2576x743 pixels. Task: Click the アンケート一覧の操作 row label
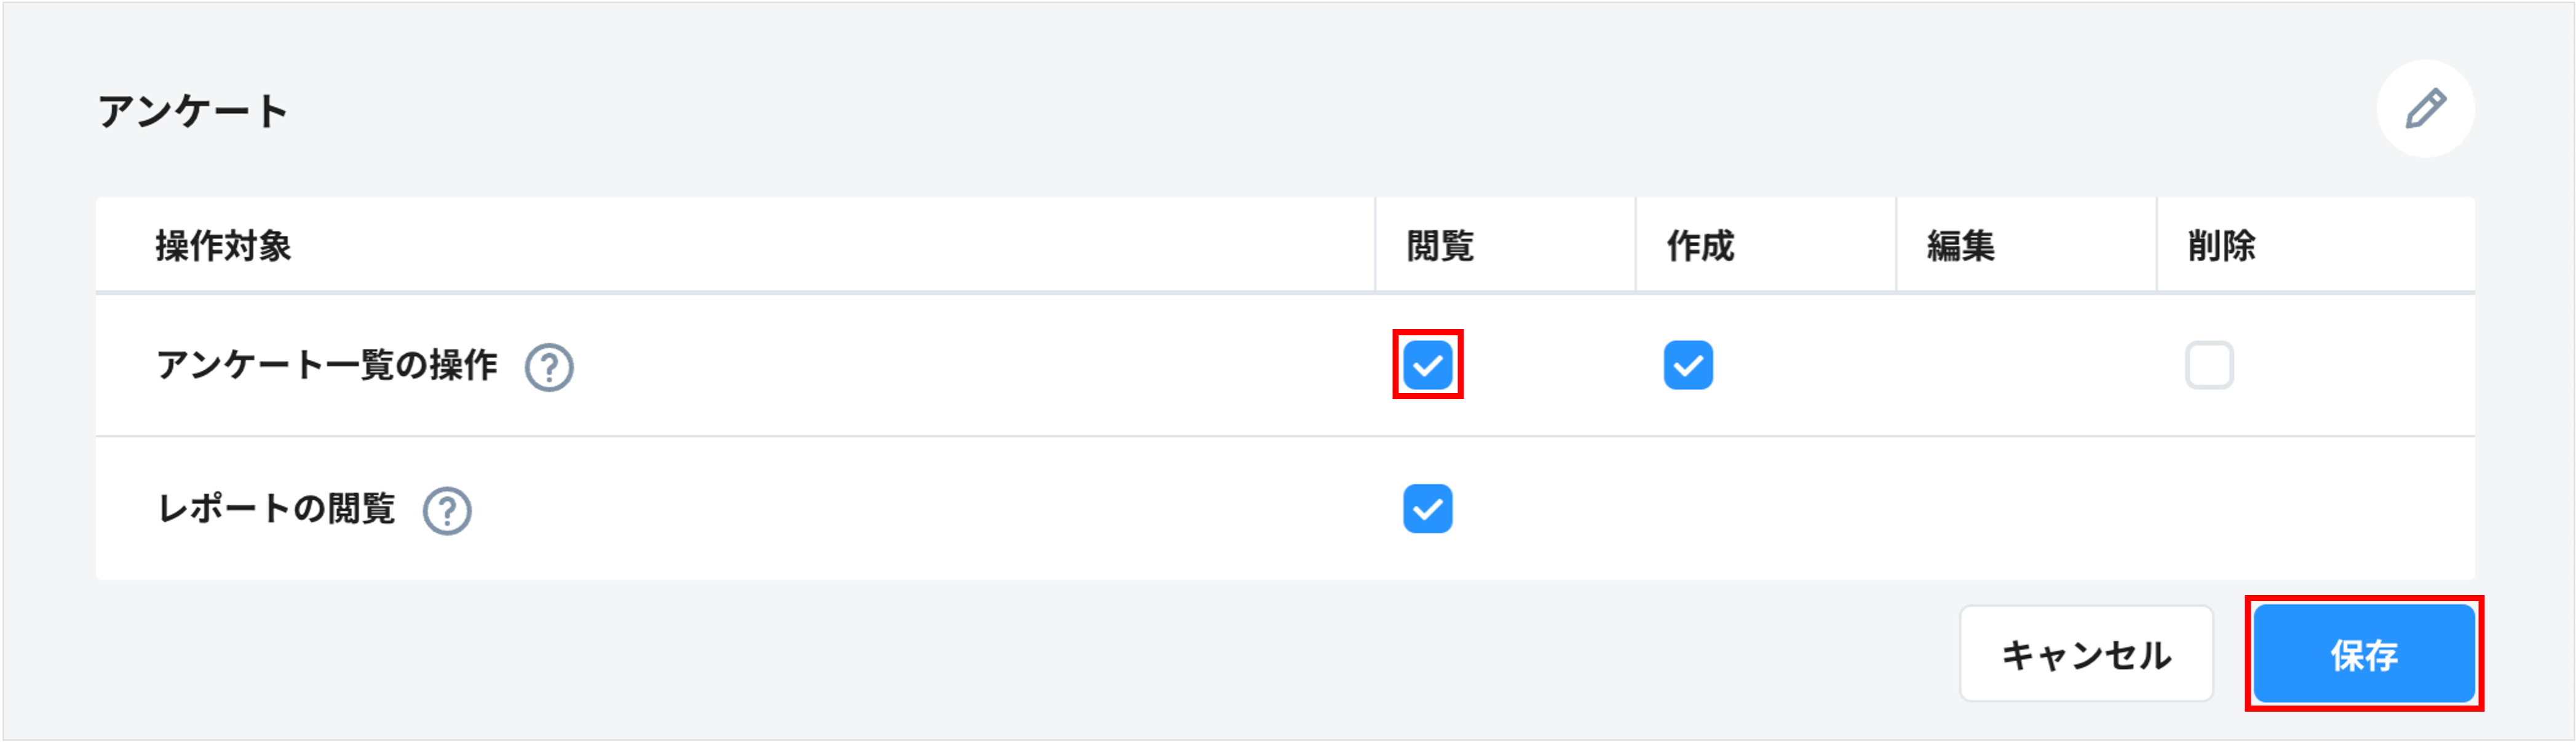[327, 365]
